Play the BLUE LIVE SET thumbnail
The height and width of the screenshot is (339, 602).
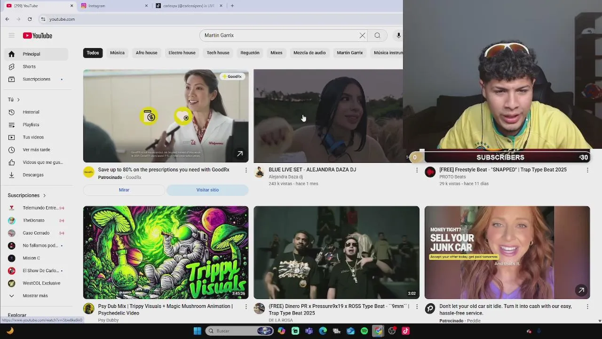328,116
